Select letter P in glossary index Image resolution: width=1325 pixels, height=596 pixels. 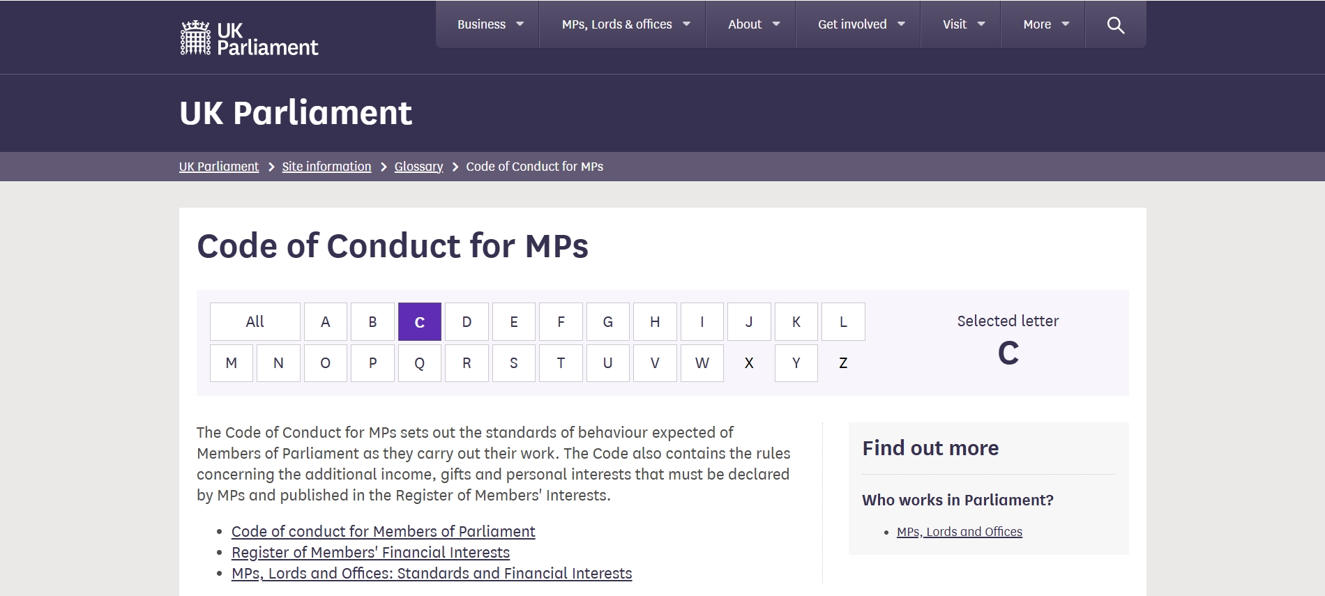coord(372,363)
